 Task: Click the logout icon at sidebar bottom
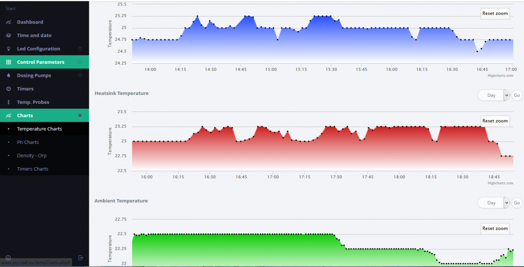click(81, 258)
